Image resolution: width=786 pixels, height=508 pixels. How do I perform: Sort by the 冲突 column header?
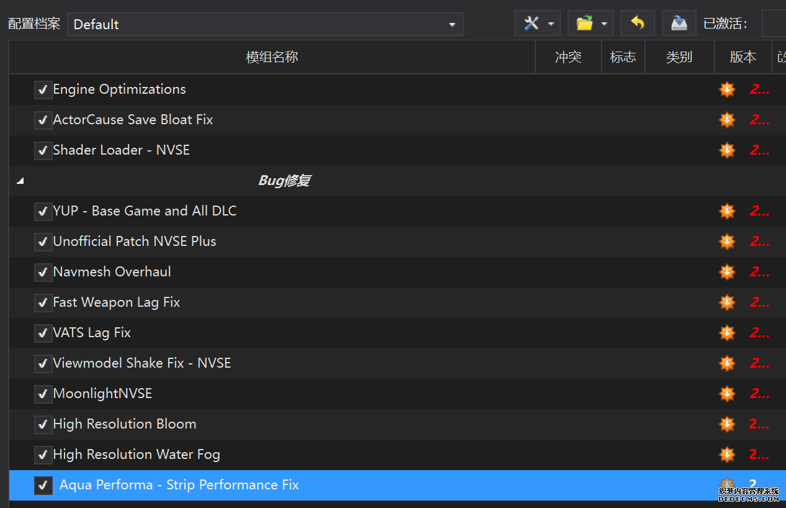(x=568, y=57)
